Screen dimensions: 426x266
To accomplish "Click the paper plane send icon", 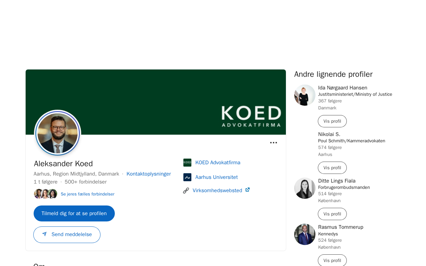I will 44,234.
